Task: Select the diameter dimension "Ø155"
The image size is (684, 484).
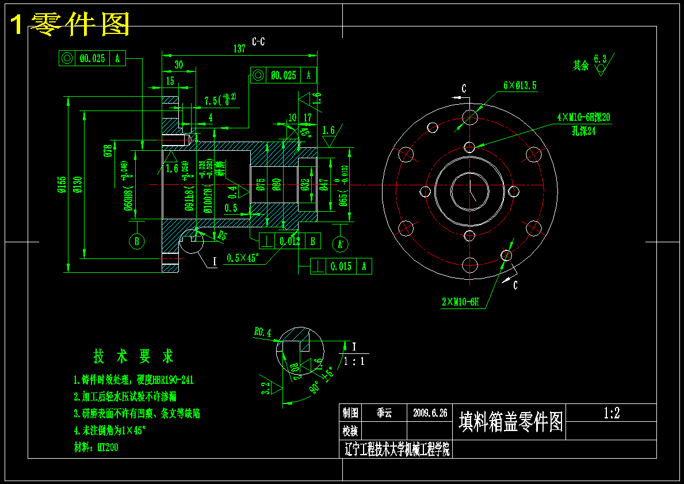Action: click(x=61, y=185)
